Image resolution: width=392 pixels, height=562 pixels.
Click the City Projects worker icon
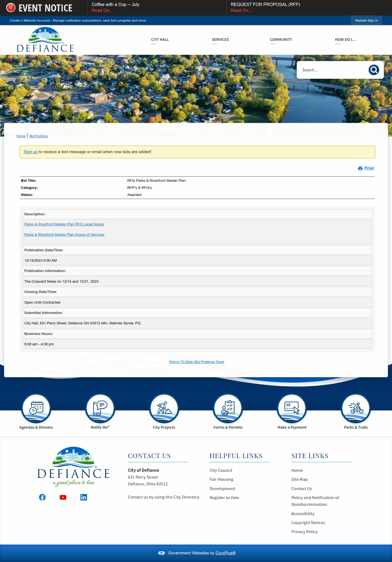point(164,408)
